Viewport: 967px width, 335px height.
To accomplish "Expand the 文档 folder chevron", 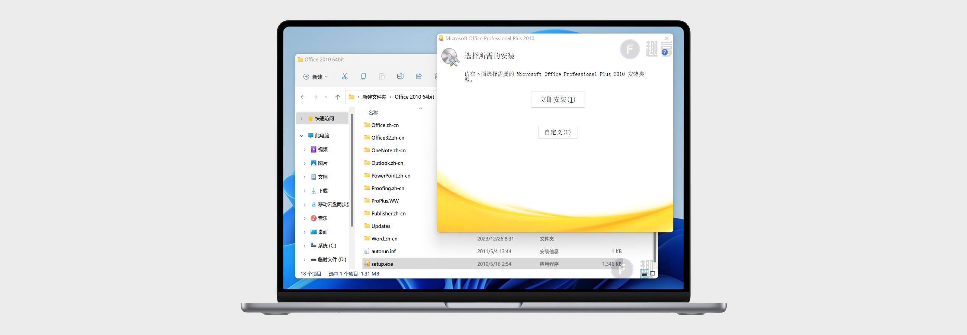I will (305, 177).
